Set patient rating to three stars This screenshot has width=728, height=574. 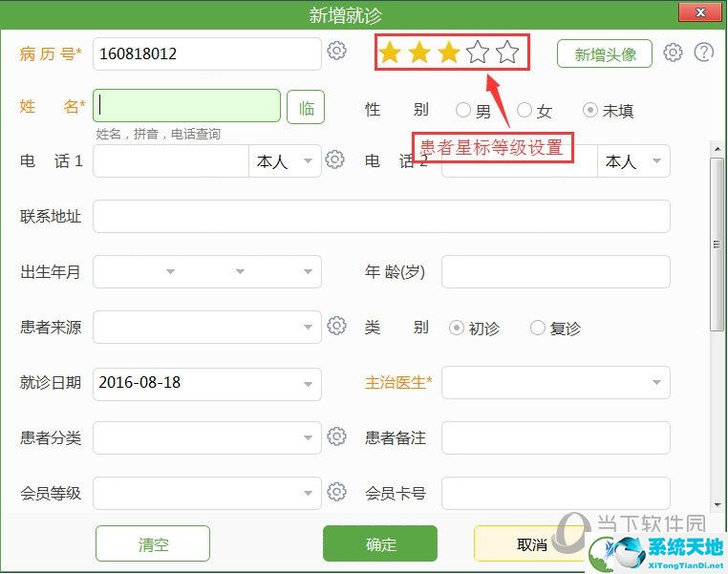tap(448, 52)
